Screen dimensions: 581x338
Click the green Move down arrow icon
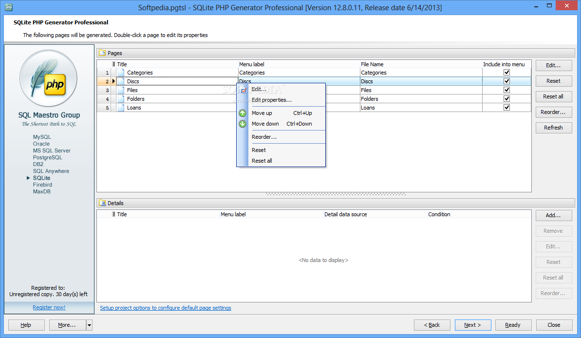(243, 124)
